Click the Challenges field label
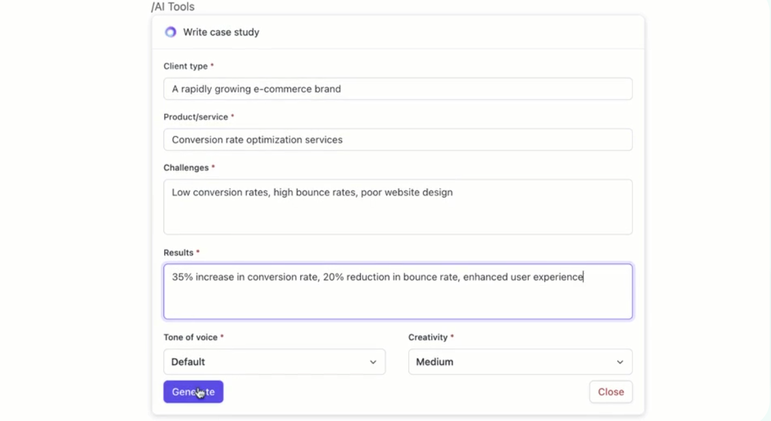This screenshot has height=421, width=771. coord(186,167)
